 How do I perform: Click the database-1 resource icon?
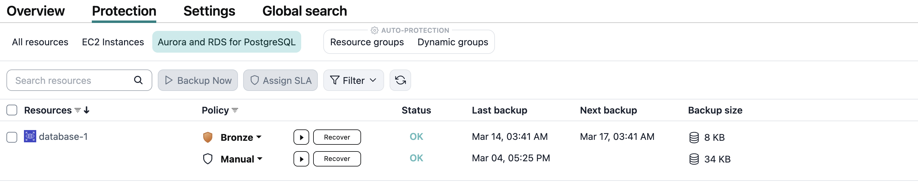[30, 136]
